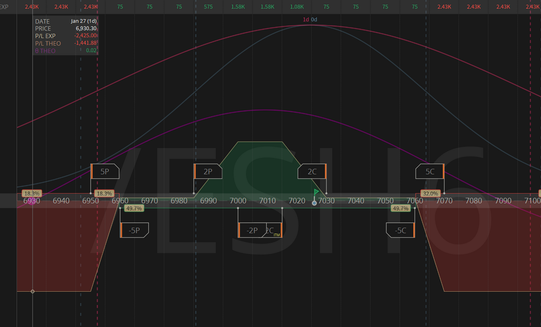
Task: Select the ITM short call leg marker
Action: pos(273,231)
